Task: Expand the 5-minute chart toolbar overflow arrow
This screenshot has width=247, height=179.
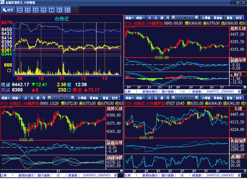Action: 245,18
